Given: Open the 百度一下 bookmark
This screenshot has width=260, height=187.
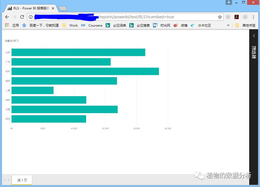Looking at the screenshot, I should 41,25.
